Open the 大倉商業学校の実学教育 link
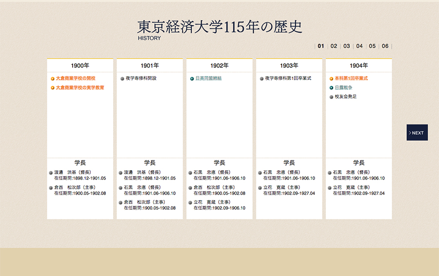This screenshot has height=276, width=439. pyautogui.click(x=80, y=88)
